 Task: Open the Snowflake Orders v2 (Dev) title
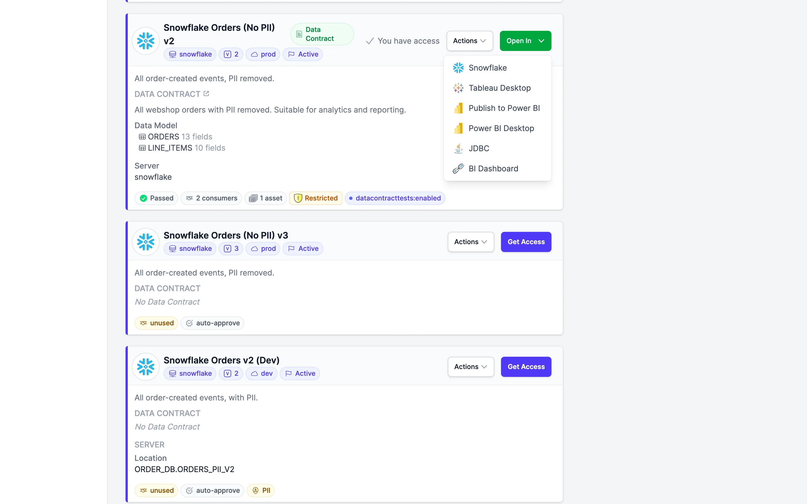tap(221, 360)
